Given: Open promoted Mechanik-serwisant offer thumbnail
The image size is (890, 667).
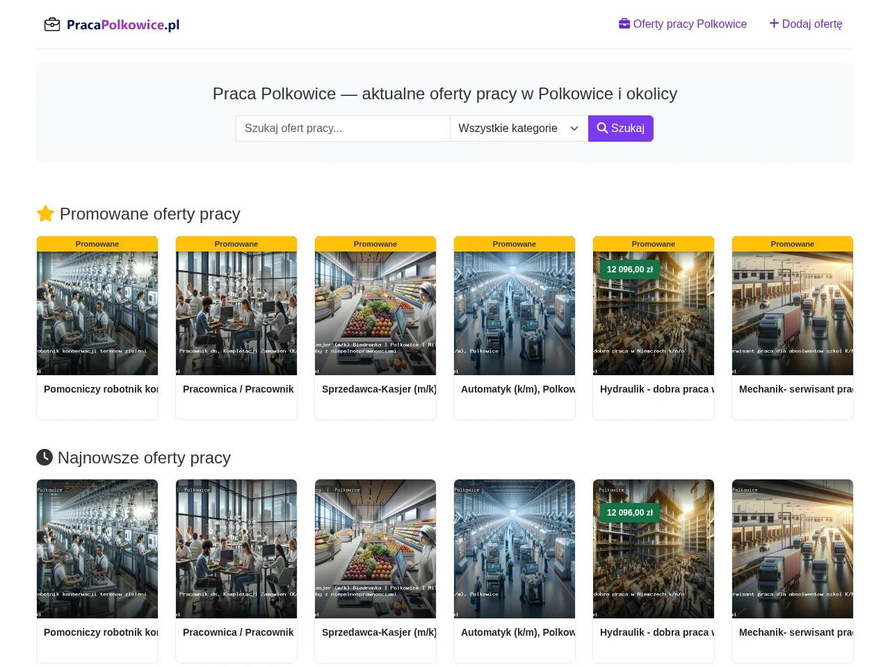Looking at the screenshot, I should tap(793, 313).
